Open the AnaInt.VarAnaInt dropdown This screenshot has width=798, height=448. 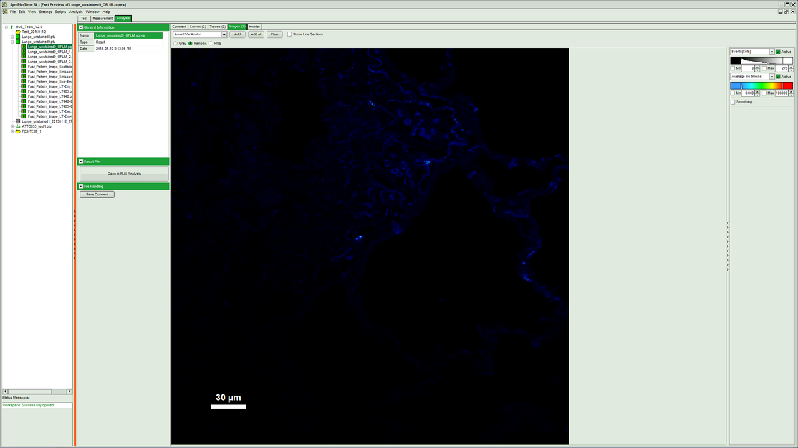point(224,34)
